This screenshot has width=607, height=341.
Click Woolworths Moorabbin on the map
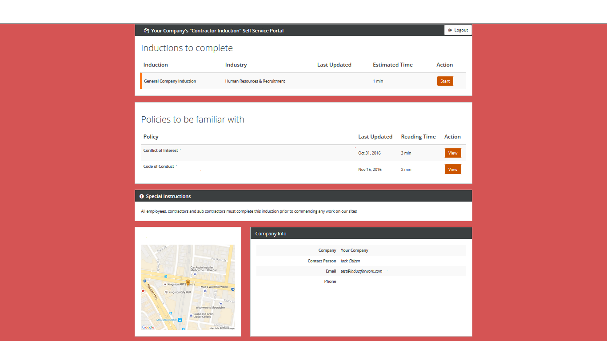[210, 307]
